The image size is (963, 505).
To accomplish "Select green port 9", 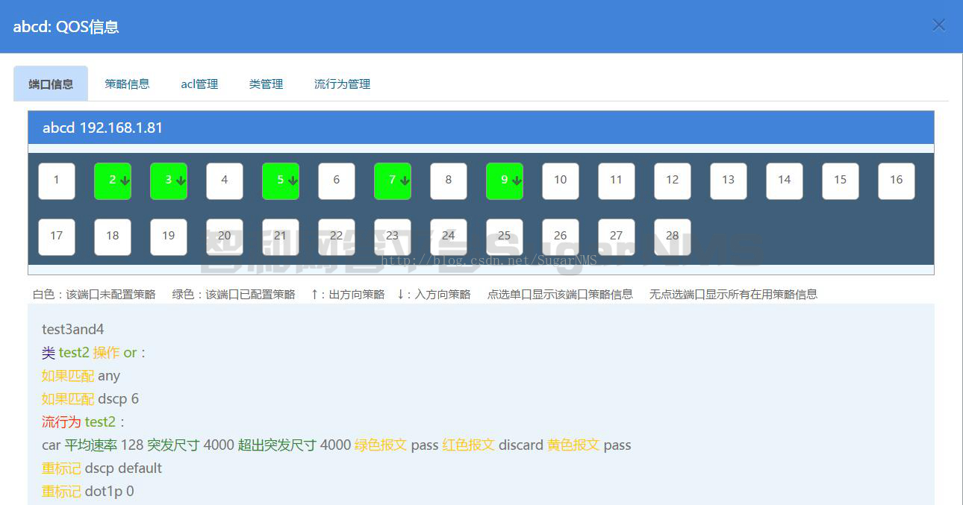I will [x=505, y=181].
